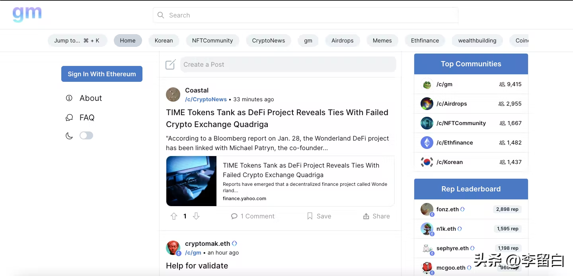This screenshot has width=573, height=276.
Task: Click the /c/Airdrops community icon
Action: 427,104
